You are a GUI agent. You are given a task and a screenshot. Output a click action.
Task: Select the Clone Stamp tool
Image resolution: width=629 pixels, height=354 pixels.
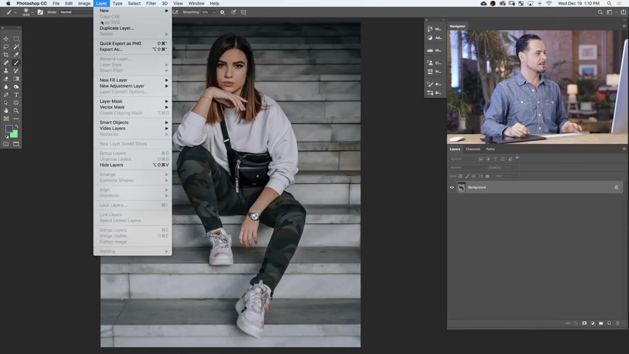click(6, 71)
